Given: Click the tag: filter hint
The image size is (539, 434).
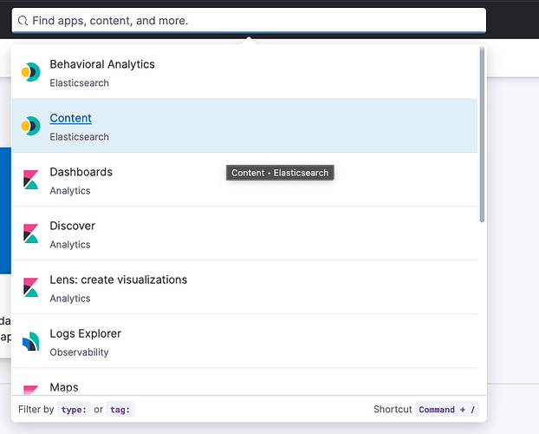Looking at the screenshot, I should tap(120, 410).
